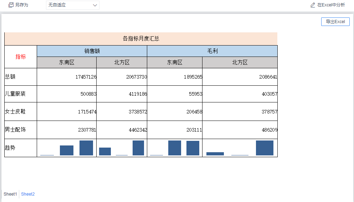This screenshot has height=202, width=354.
Task: Click 北方区 header under 毛利
Action: point(240,62)
